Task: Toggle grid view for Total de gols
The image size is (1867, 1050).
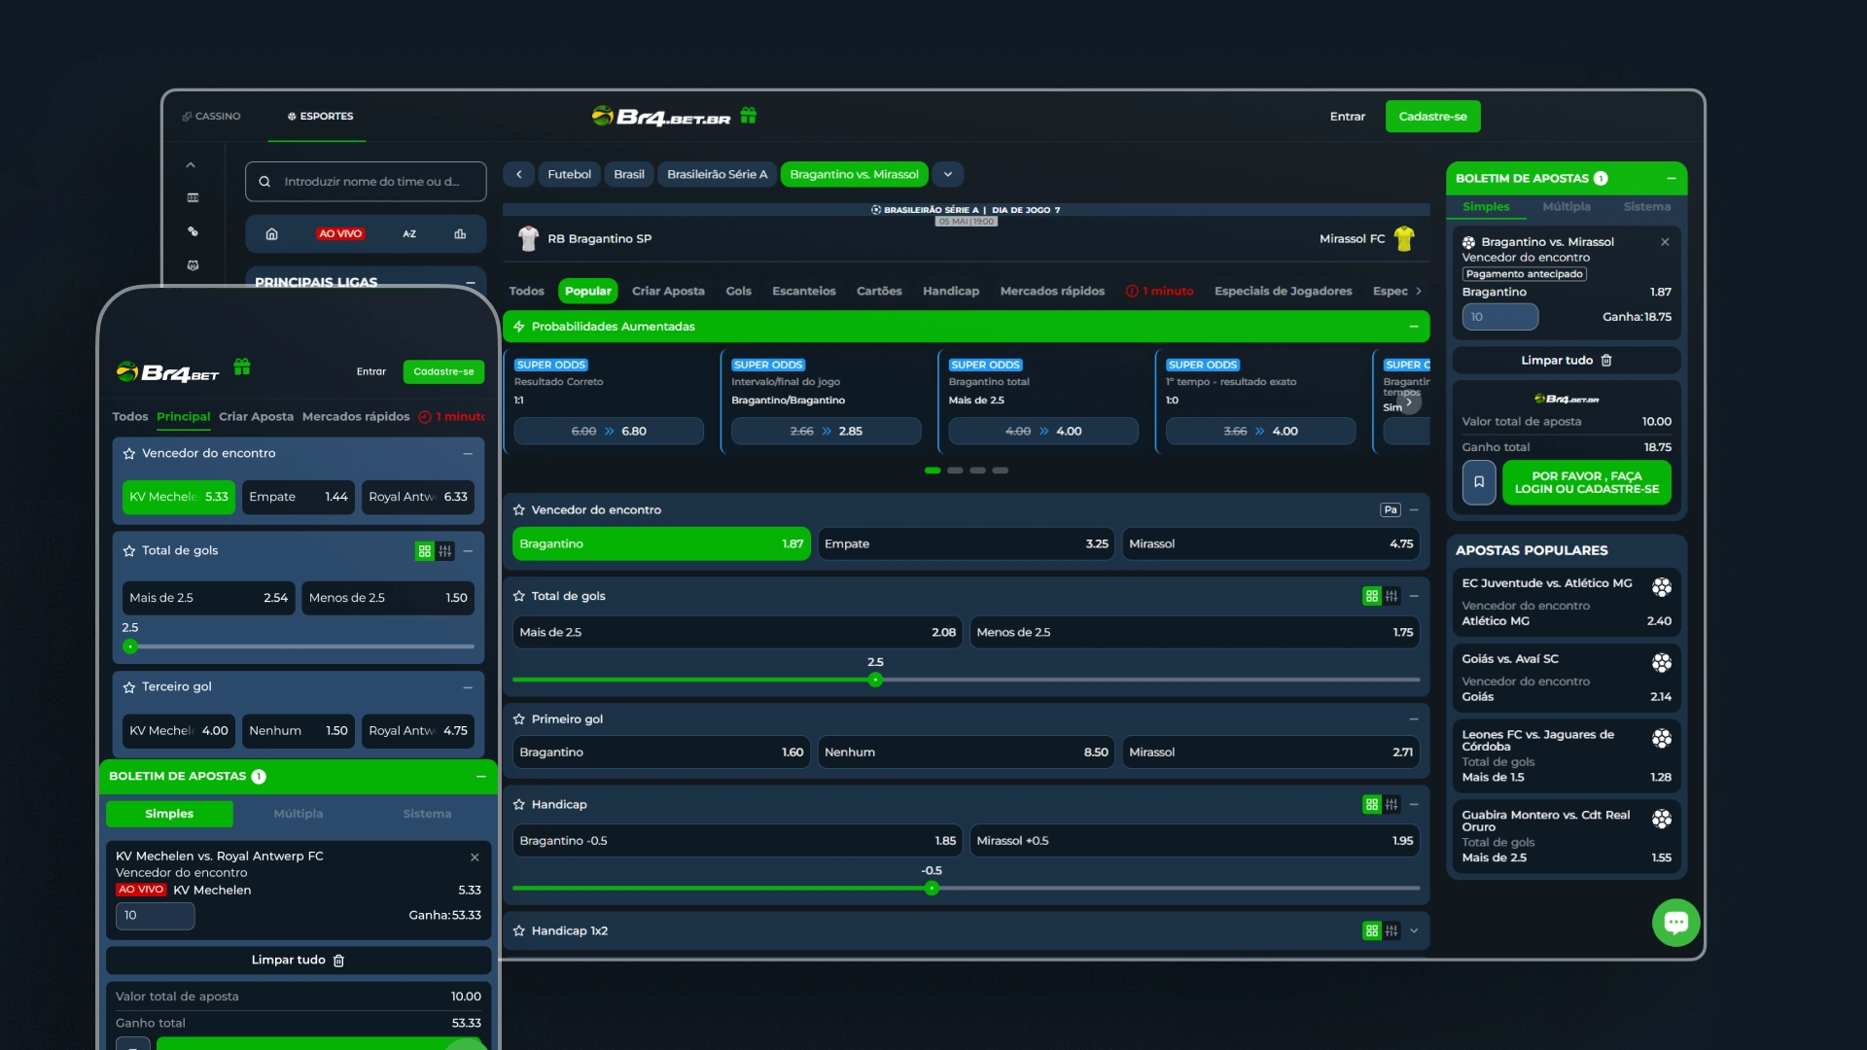Action: pos(1372,597)
